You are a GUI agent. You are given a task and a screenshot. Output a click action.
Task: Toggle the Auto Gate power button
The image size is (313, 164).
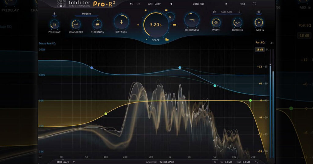coord(214,12)
